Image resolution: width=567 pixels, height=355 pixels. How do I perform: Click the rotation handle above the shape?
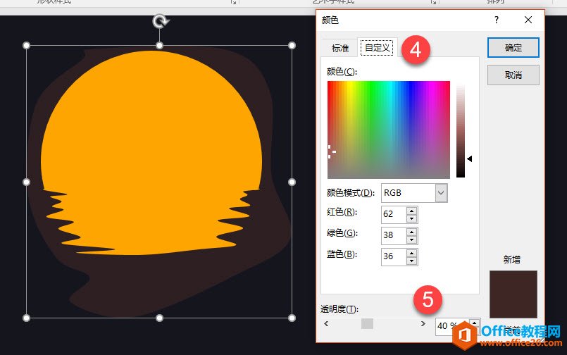(x=161, y=22)
